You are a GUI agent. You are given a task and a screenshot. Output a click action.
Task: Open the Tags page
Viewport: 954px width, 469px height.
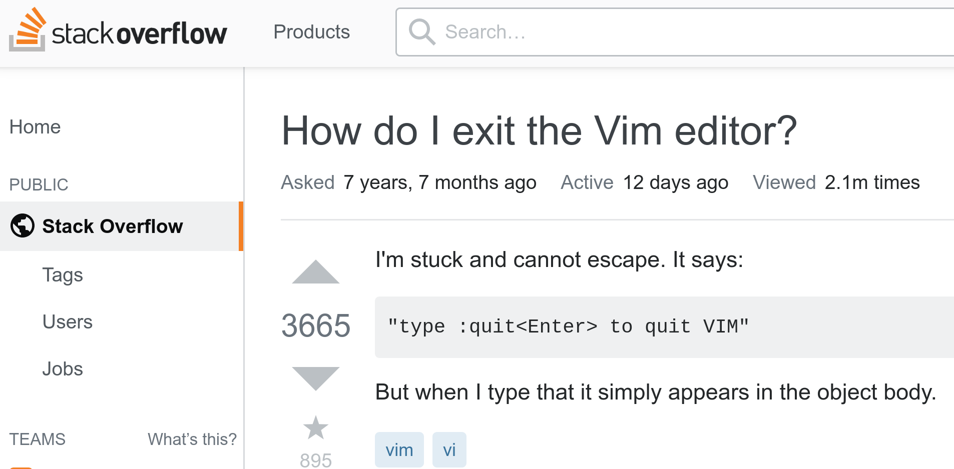click(x=63, y=274)
